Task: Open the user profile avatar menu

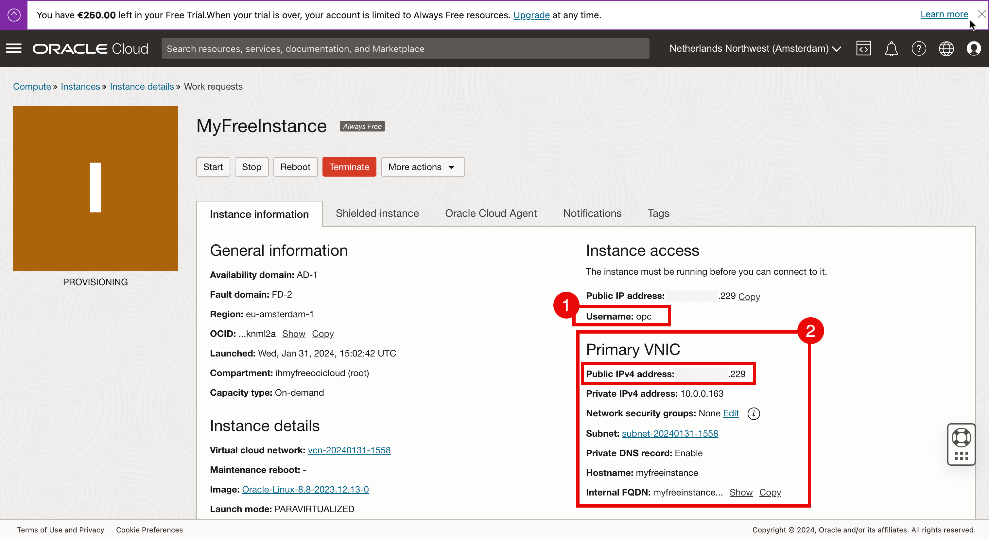Action: click(x=974, y=48)
